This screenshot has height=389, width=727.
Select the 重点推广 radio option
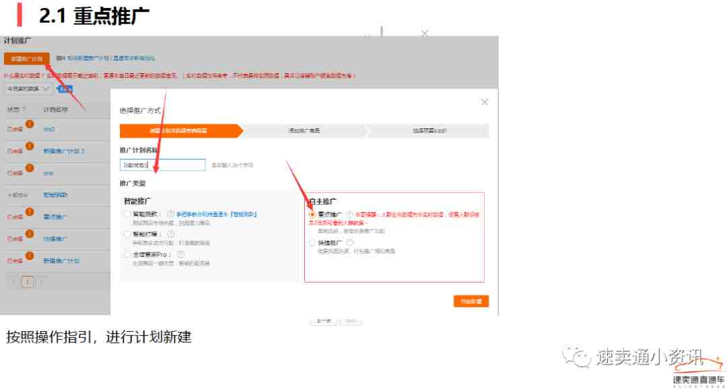tap(312, 214)
